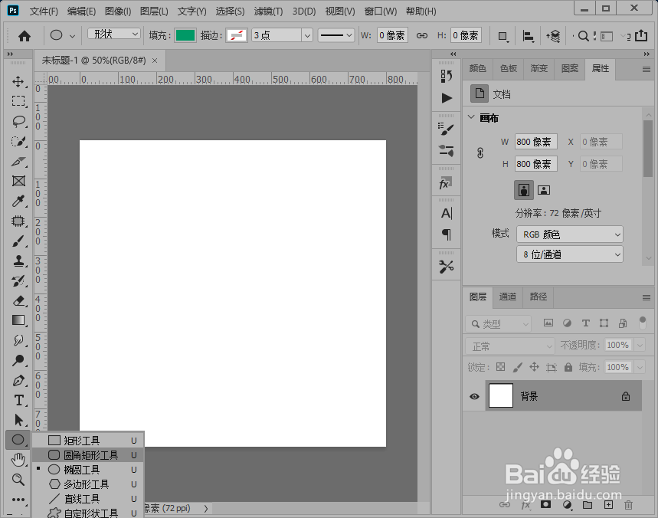The image size is (658, 518).
Task: Toggle pixel layer filter
Action: (548, 323)
